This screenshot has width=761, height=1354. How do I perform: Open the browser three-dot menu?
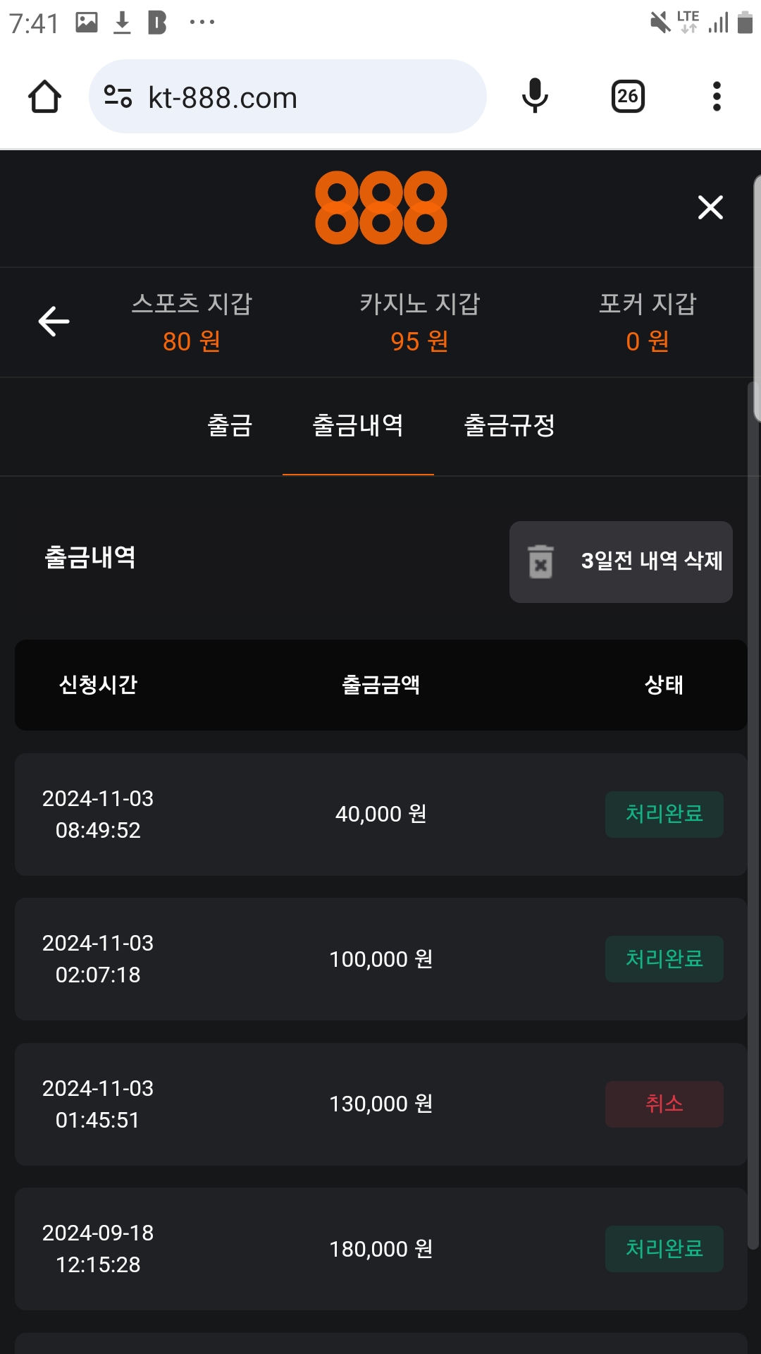(717, 97)
